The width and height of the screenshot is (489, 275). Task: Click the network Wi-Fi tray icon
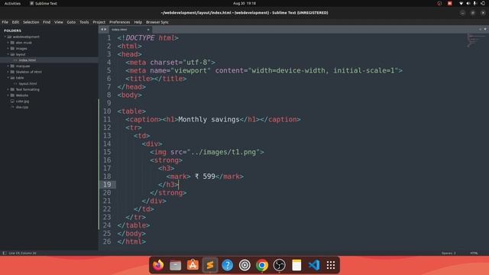tap(461, 3)
